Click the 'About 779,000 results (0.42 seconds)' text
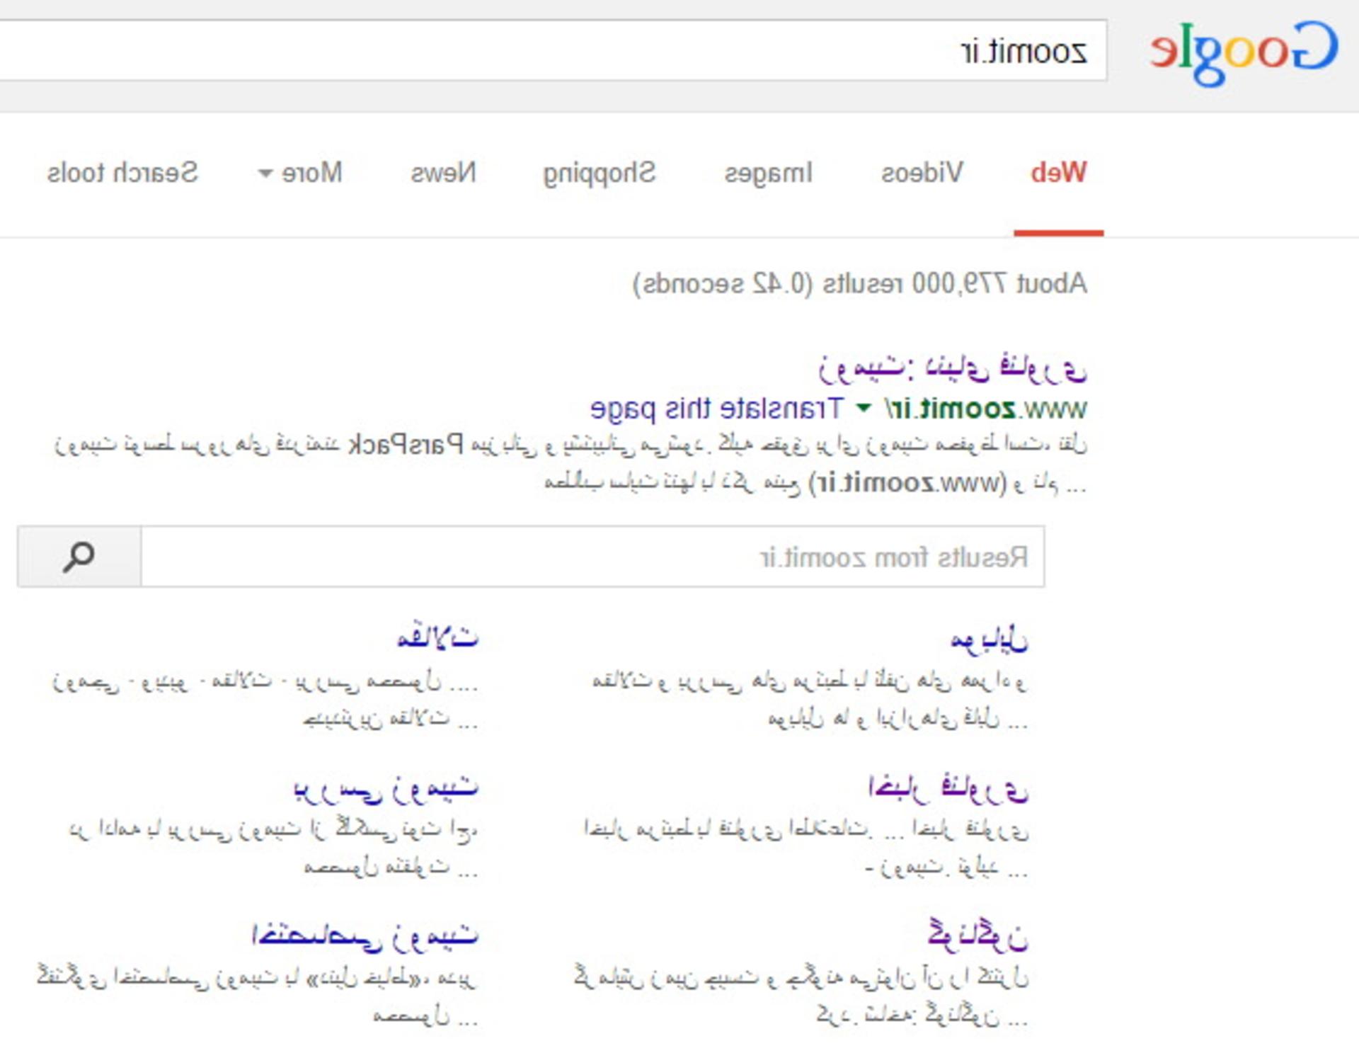 click(860, 284)
